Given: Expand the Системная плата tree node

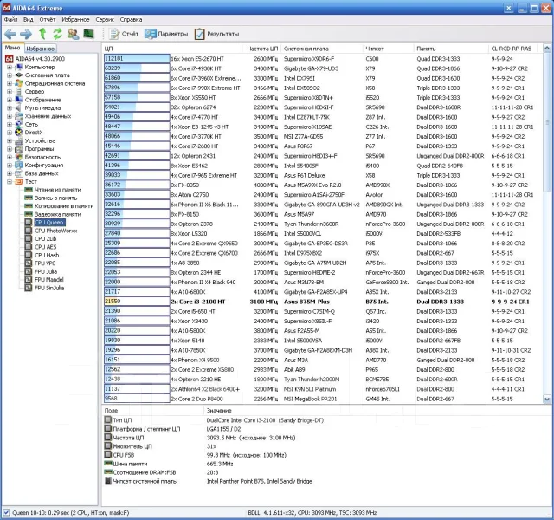Looking at the screenshot, I should pos(10,75).
